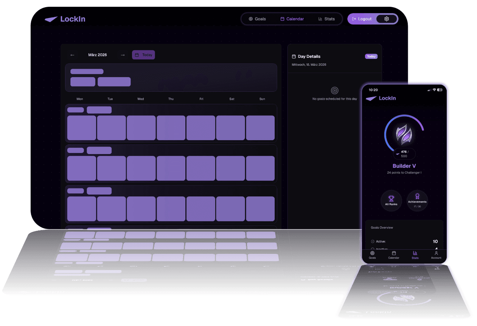This screenshot has width=477, height=326.
Task: Open All Ranks trophy on the phone
Action: pyautogui.click(x=391, y=200)
